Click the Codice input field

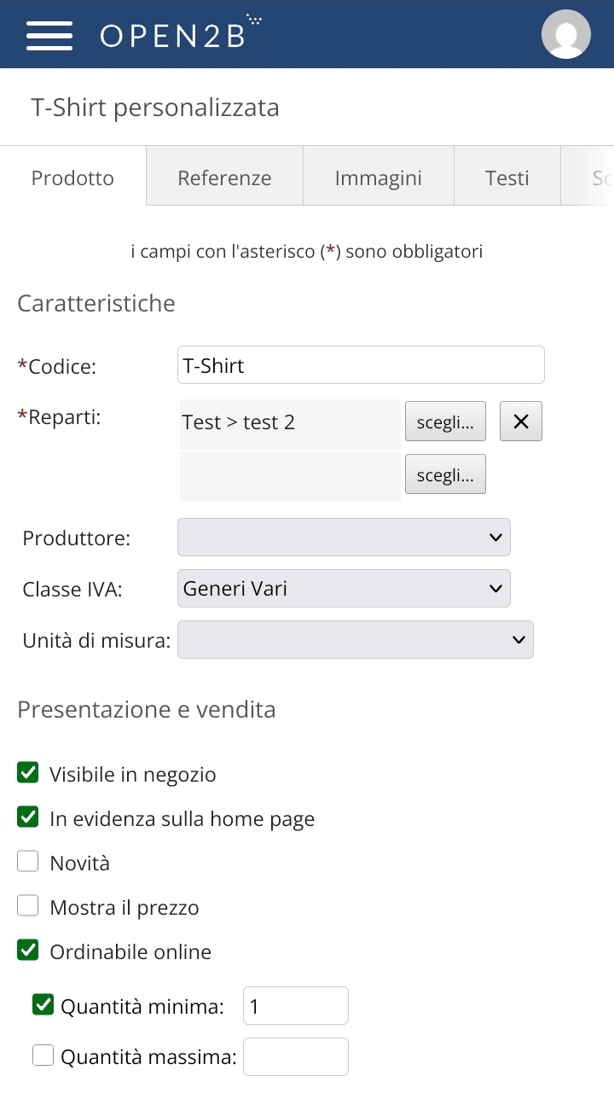361,364
